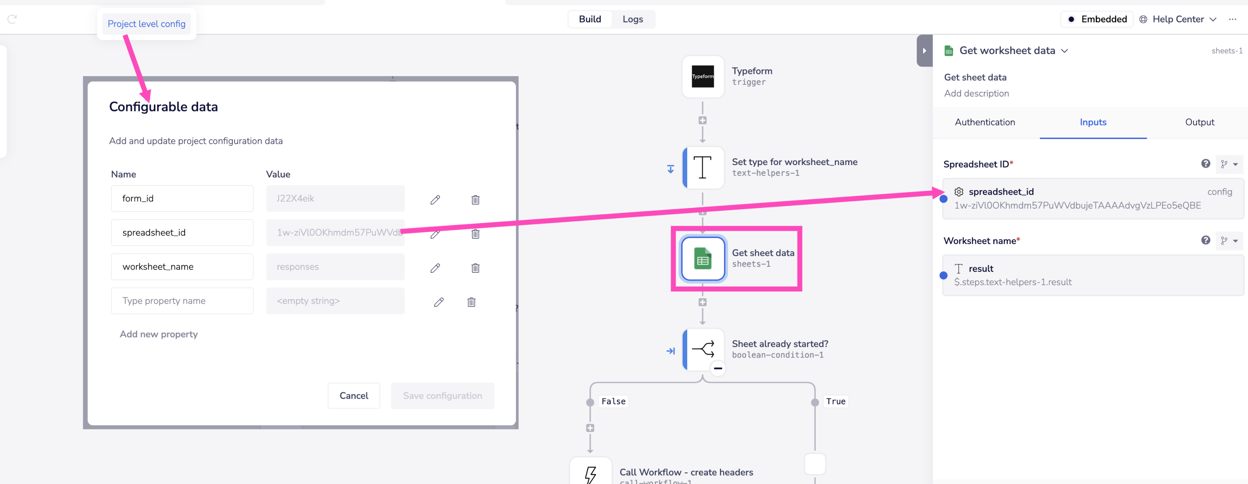The image size is (1248, 484).
Task: Click the pencil icon for spreadsheet_id row
Action: click(x=435, y=234)
